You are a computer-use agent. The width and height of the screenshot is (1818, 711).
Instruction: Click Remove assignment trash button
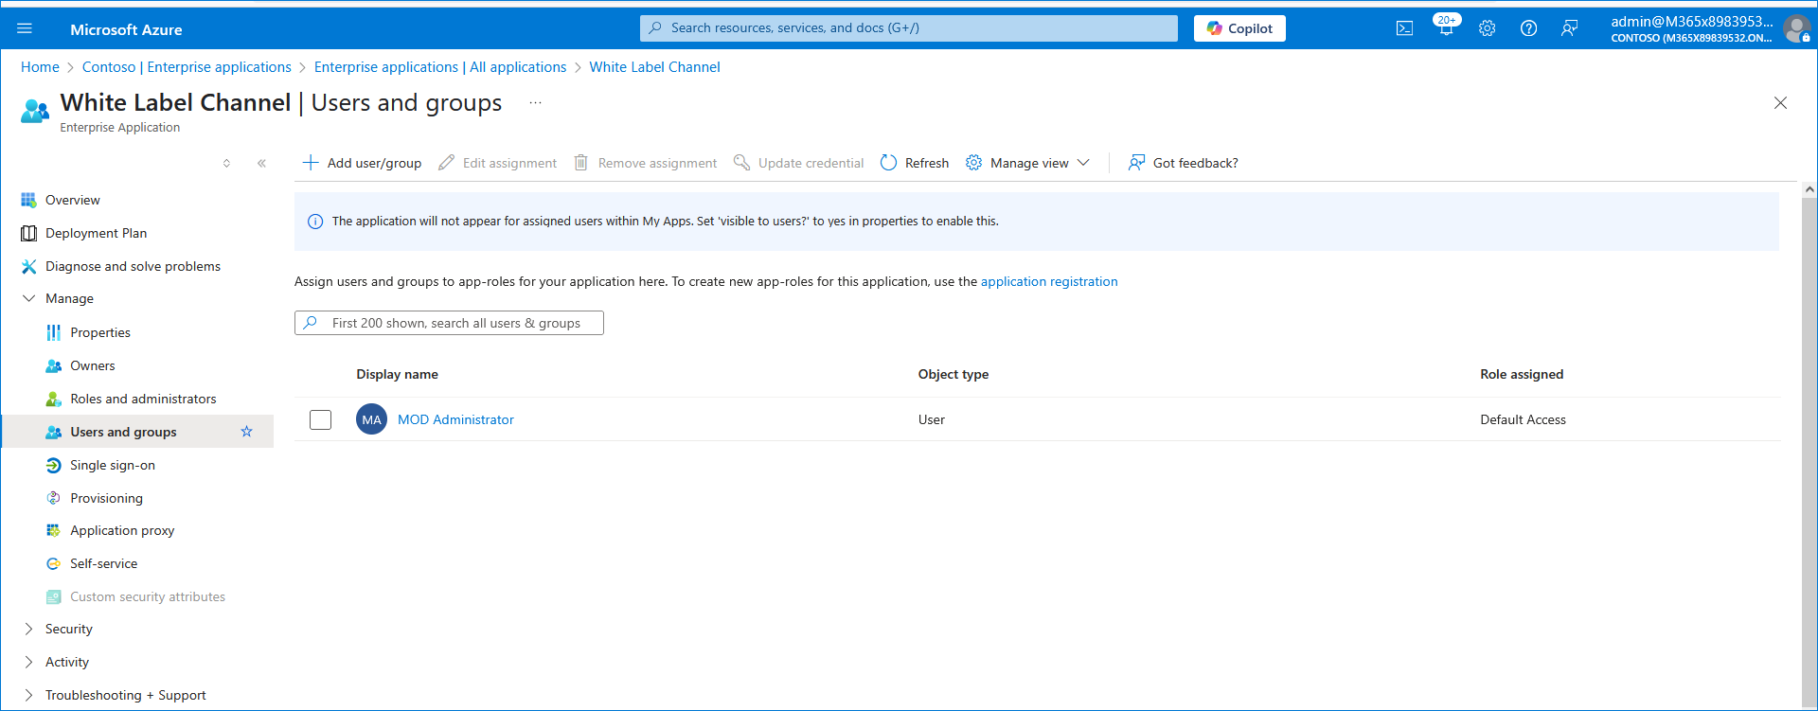click(x=645, y=163)
